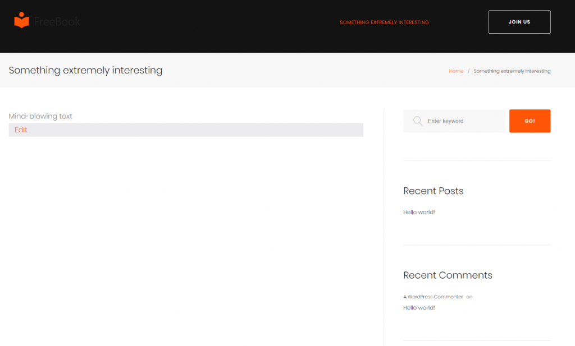Click the Mind-blowing text label
Viewport: 575px width, 346px height.
[x=40, y=116]
